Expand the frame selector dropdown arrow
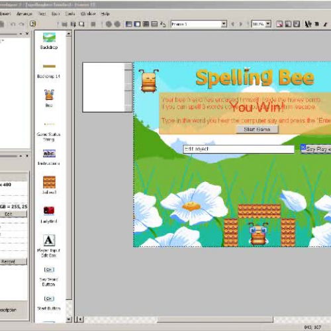The height and width of the screenshot is (331, 331). (x=224, y=24)
